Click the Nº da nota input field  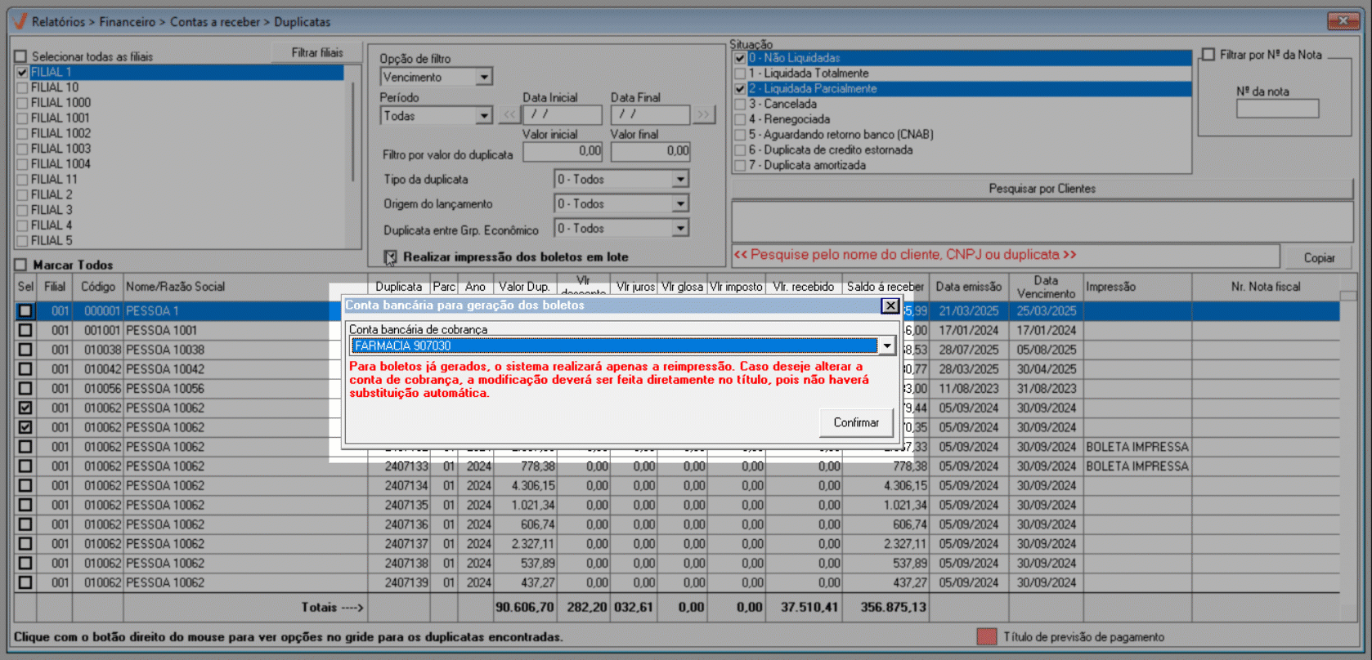[1276, 109]
